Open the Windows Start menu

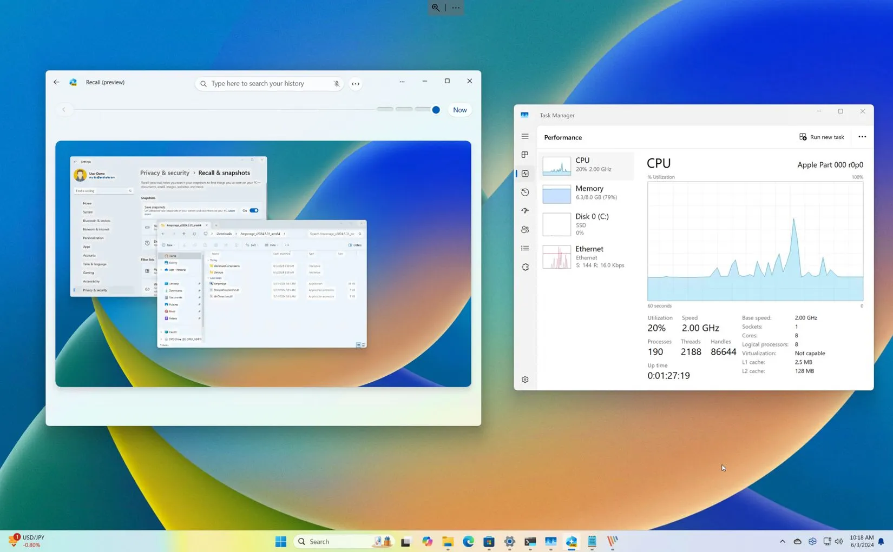[x=281, y=541]
